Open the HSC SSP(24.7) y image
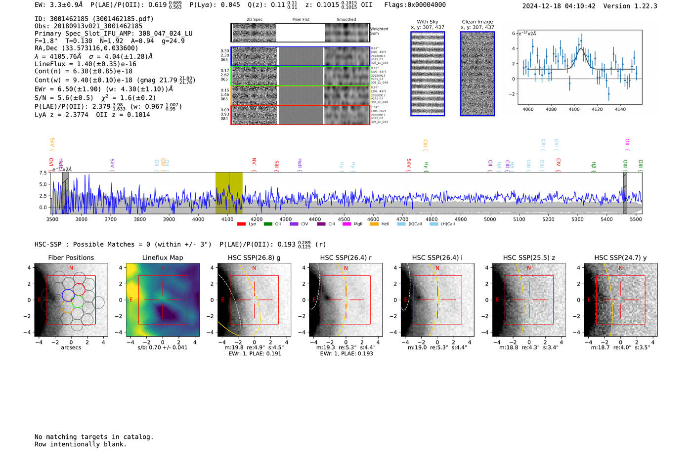 click(620, 300)
